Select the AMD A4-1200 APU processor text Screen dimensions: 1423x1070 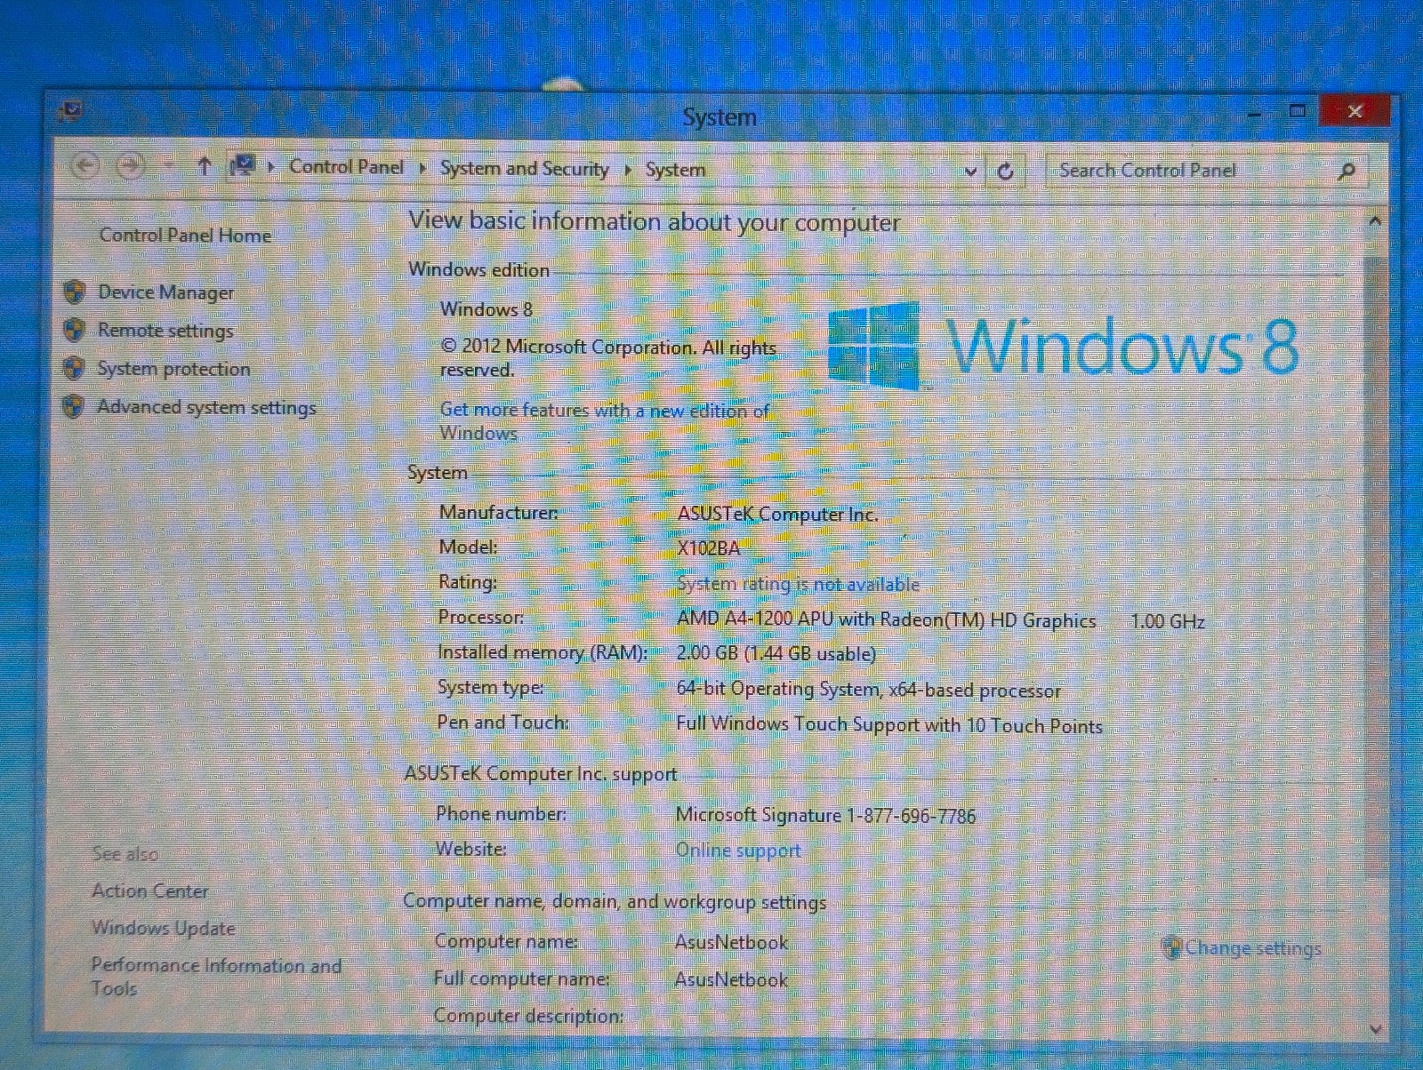point(886,619)
